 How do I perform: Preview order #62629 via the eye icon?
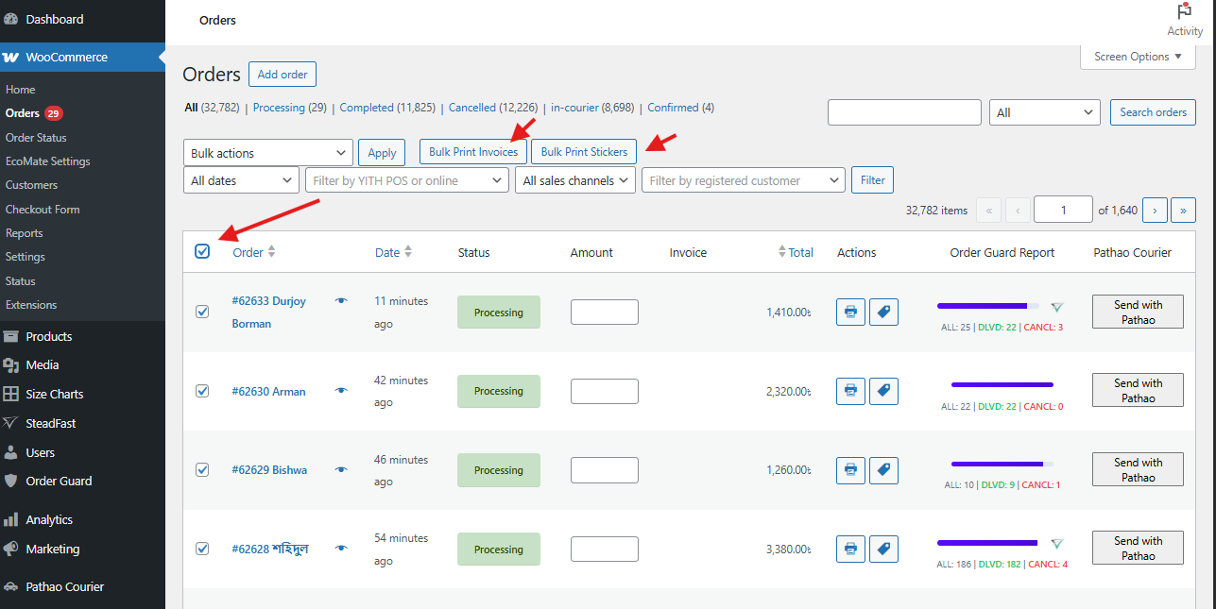[340, 469]
